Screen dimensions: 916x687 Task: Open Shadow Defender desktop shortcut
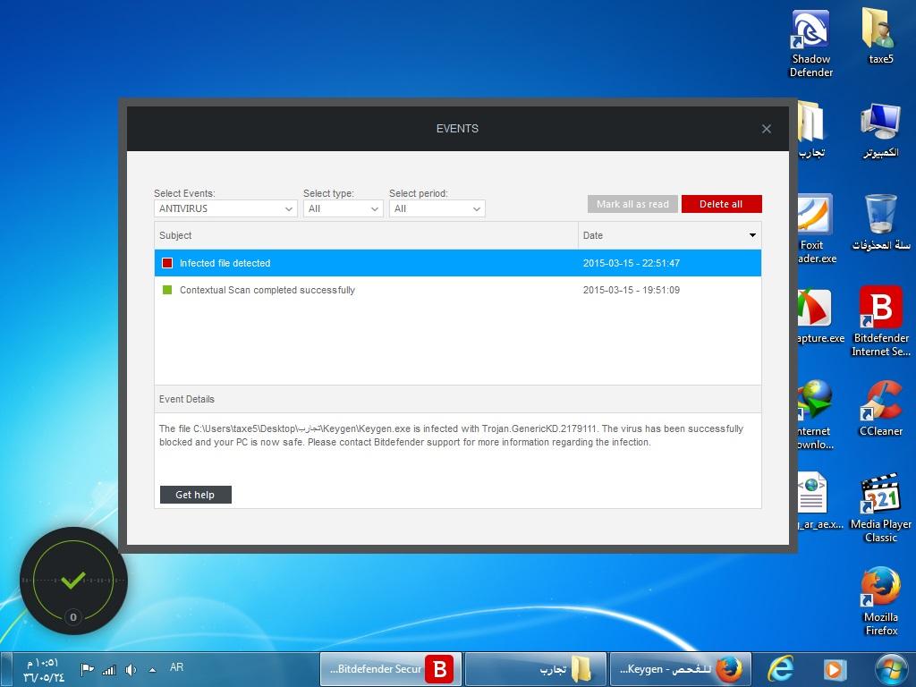(x=810, y=44)
